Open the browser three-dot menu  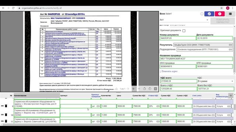tap(233, 8)
